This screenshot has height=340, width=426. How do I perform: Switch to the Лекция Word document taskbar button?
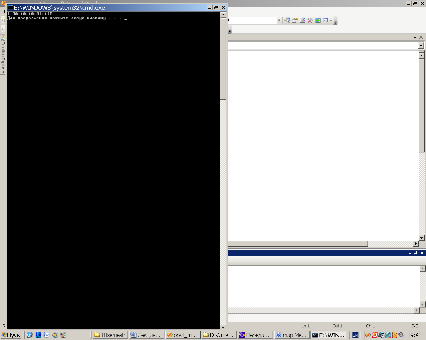146,335
